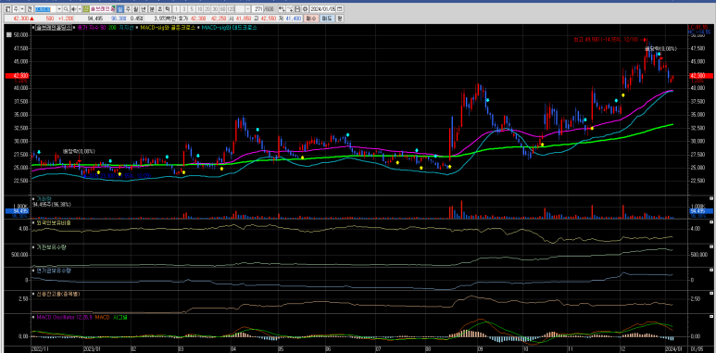Click the 271 bar count input field
Screen dimensions: 716x353
258,9
